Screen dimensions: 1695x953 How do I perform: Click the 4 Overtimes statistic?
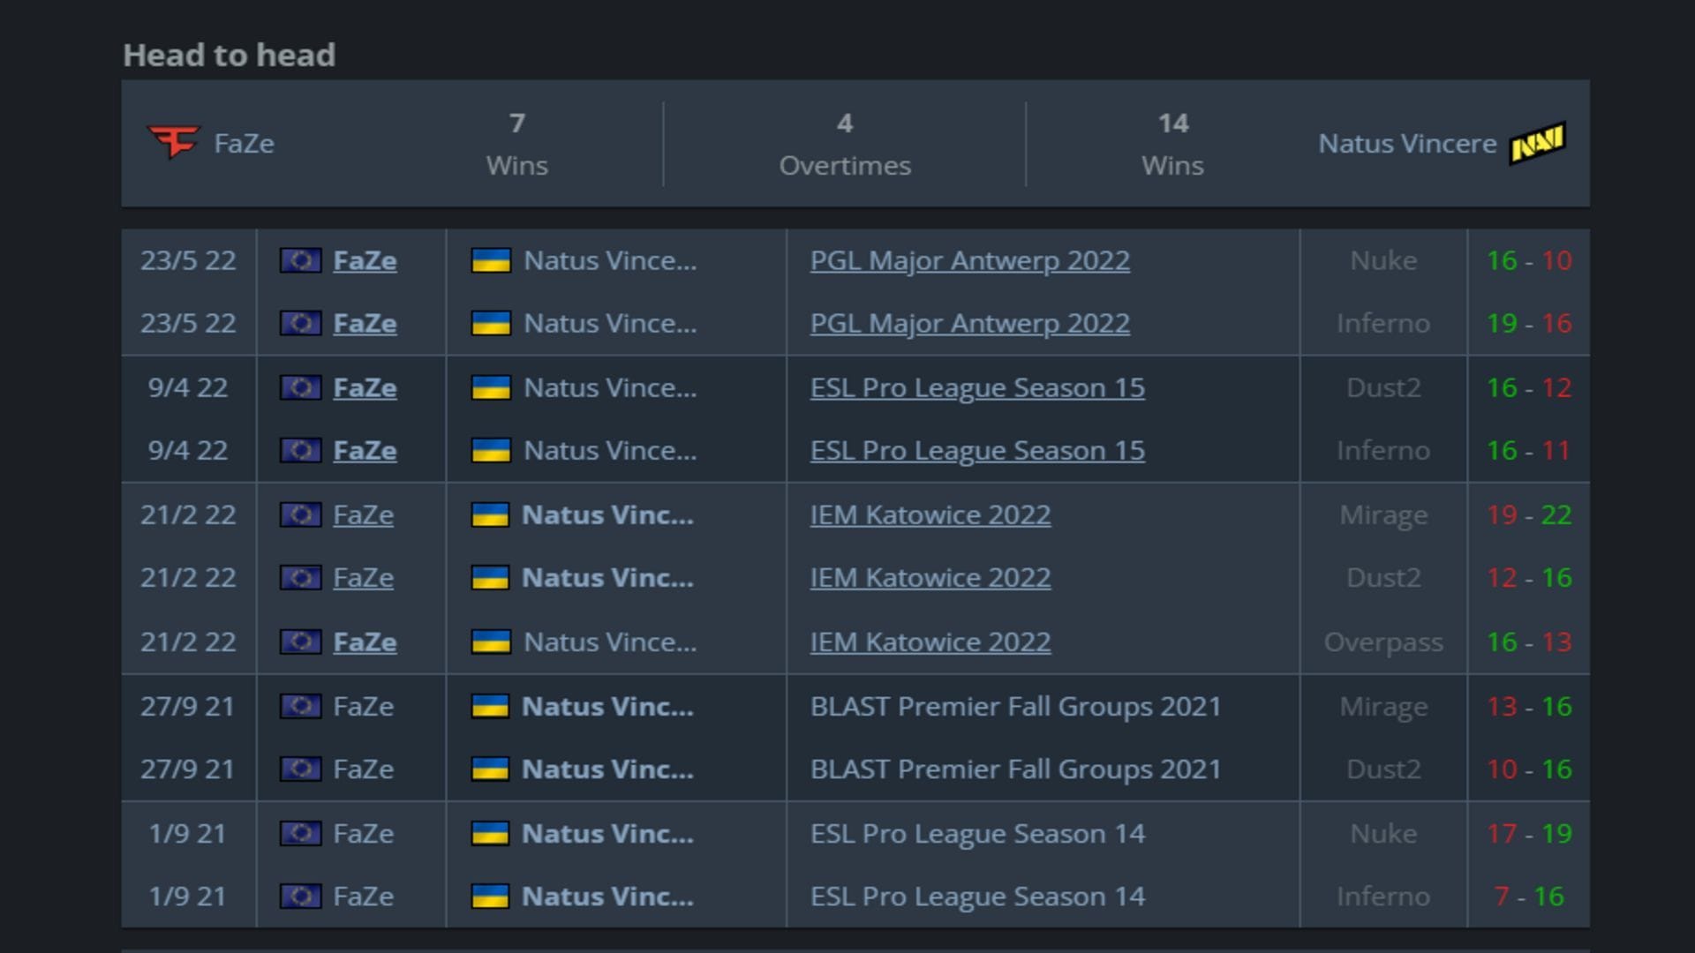[x=845, y=144]
